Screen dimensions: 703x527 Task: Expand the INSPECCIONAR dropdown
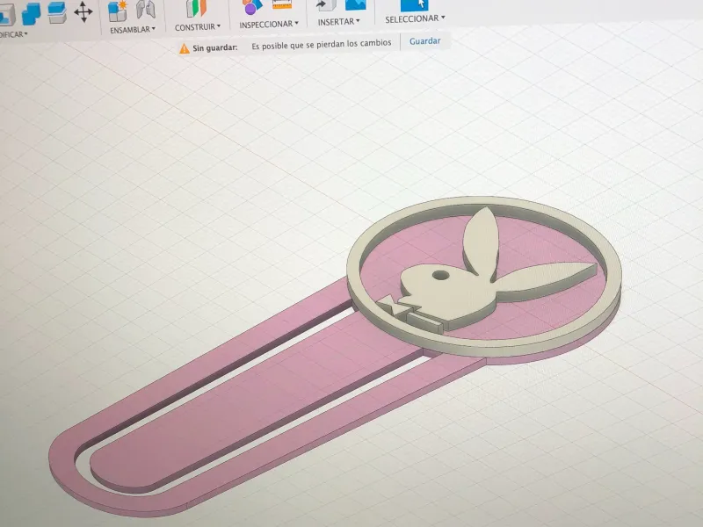(x=269, y=25)
